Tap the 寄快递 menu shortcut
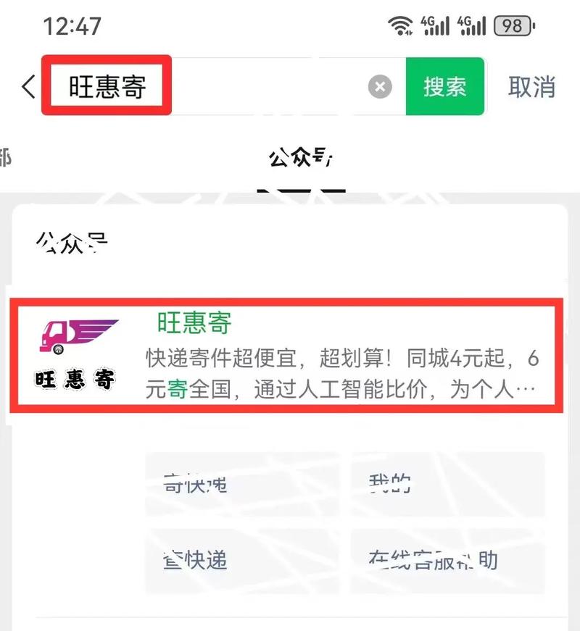The width and height of the screenshot is (580, 631). [x=241, y=485]
